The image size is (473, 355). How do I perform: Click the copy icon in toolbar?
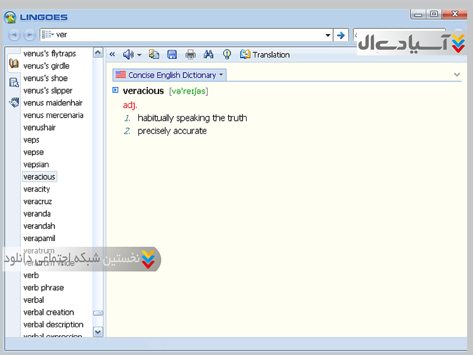(x=154, y=54)
